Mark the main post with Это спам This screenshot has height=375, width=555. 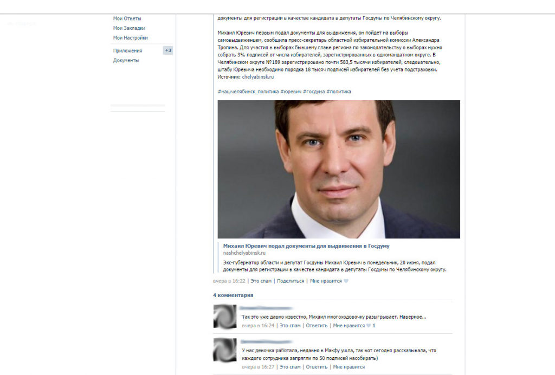pos(261,281)
